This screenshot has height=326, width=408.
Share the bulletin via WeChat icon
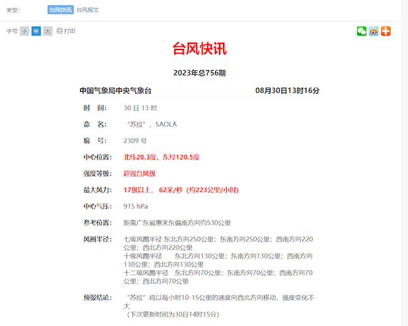(362, 31)
